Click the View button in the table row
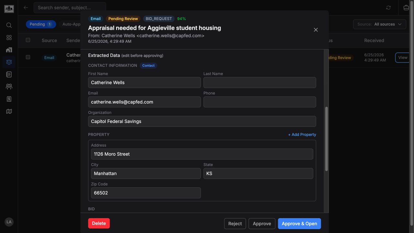Screen dimensions: 414x233 click(403, 58)
